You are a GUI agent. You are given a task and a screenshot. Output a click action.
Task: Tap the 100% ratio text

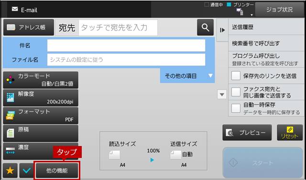[153, 151]
